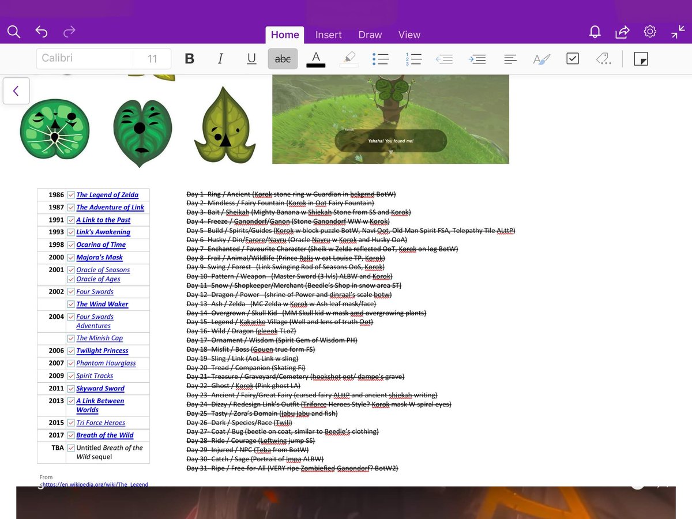The image size is (692, 519).
Task: Insert a sticky note icon
Action: pos(641,59)
